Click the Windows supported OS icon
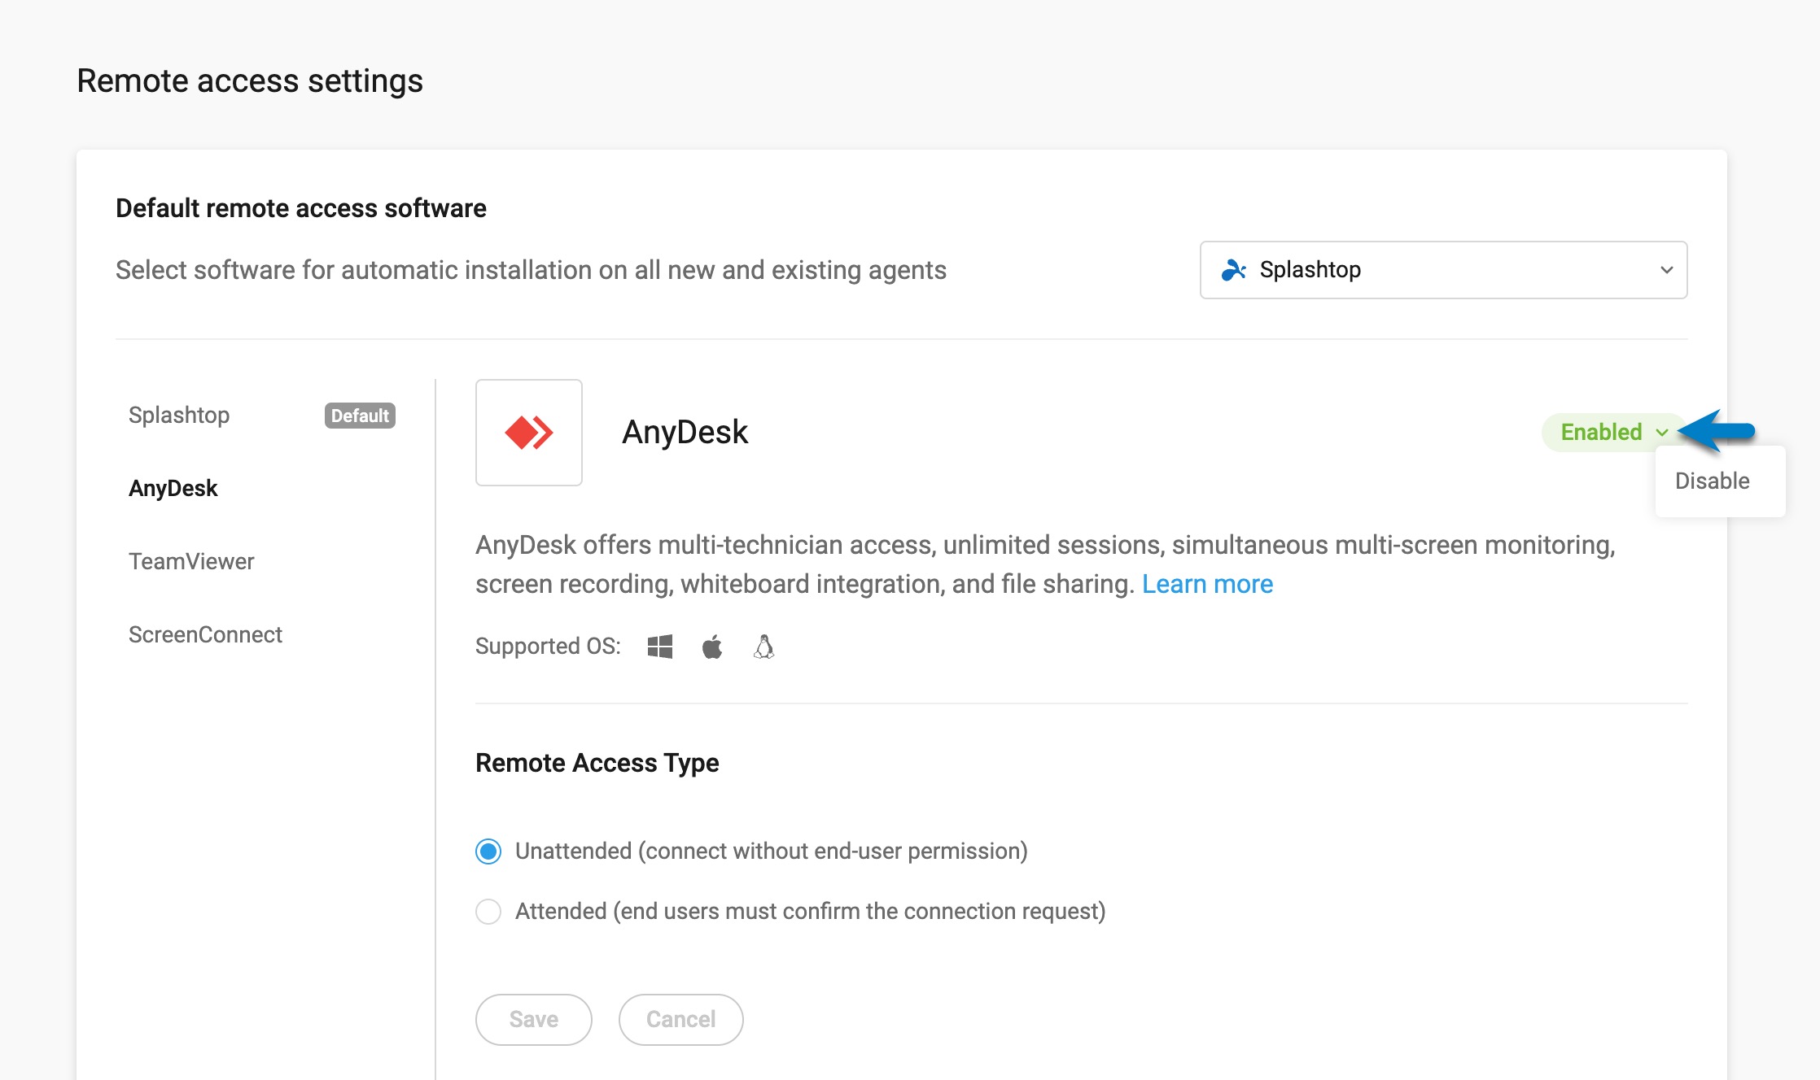The width and height of the screenshot is (1820, 1080). 660,647
